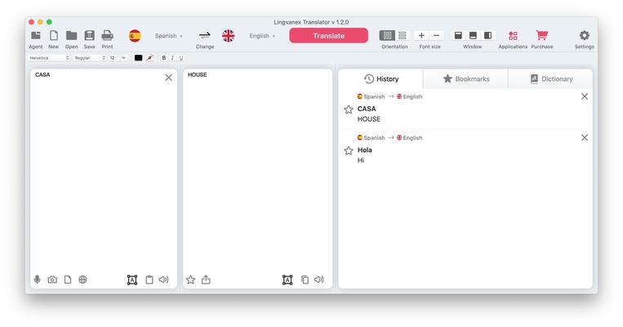Switch to the Bookmarks tab
Screen dimensions: 623x327
[x=465, y=78]
